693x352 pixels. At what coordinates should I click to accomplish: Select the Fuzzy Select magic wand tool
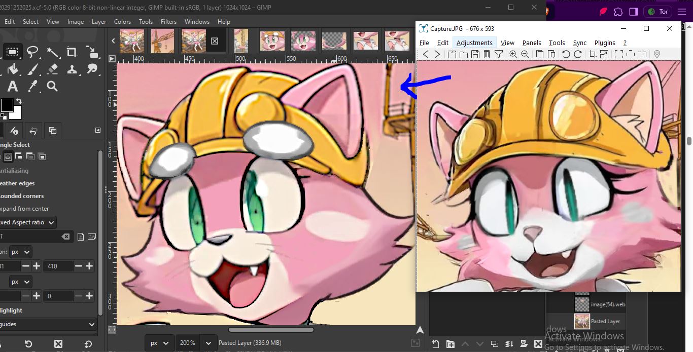coord(52,52)
